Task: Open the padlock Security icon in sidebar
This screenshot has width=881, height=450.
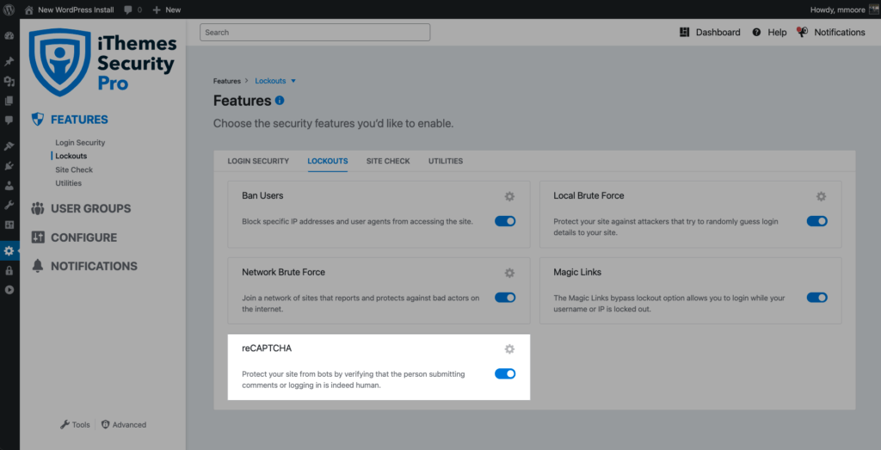Action: pyautogui.click(x=9, y=271)
